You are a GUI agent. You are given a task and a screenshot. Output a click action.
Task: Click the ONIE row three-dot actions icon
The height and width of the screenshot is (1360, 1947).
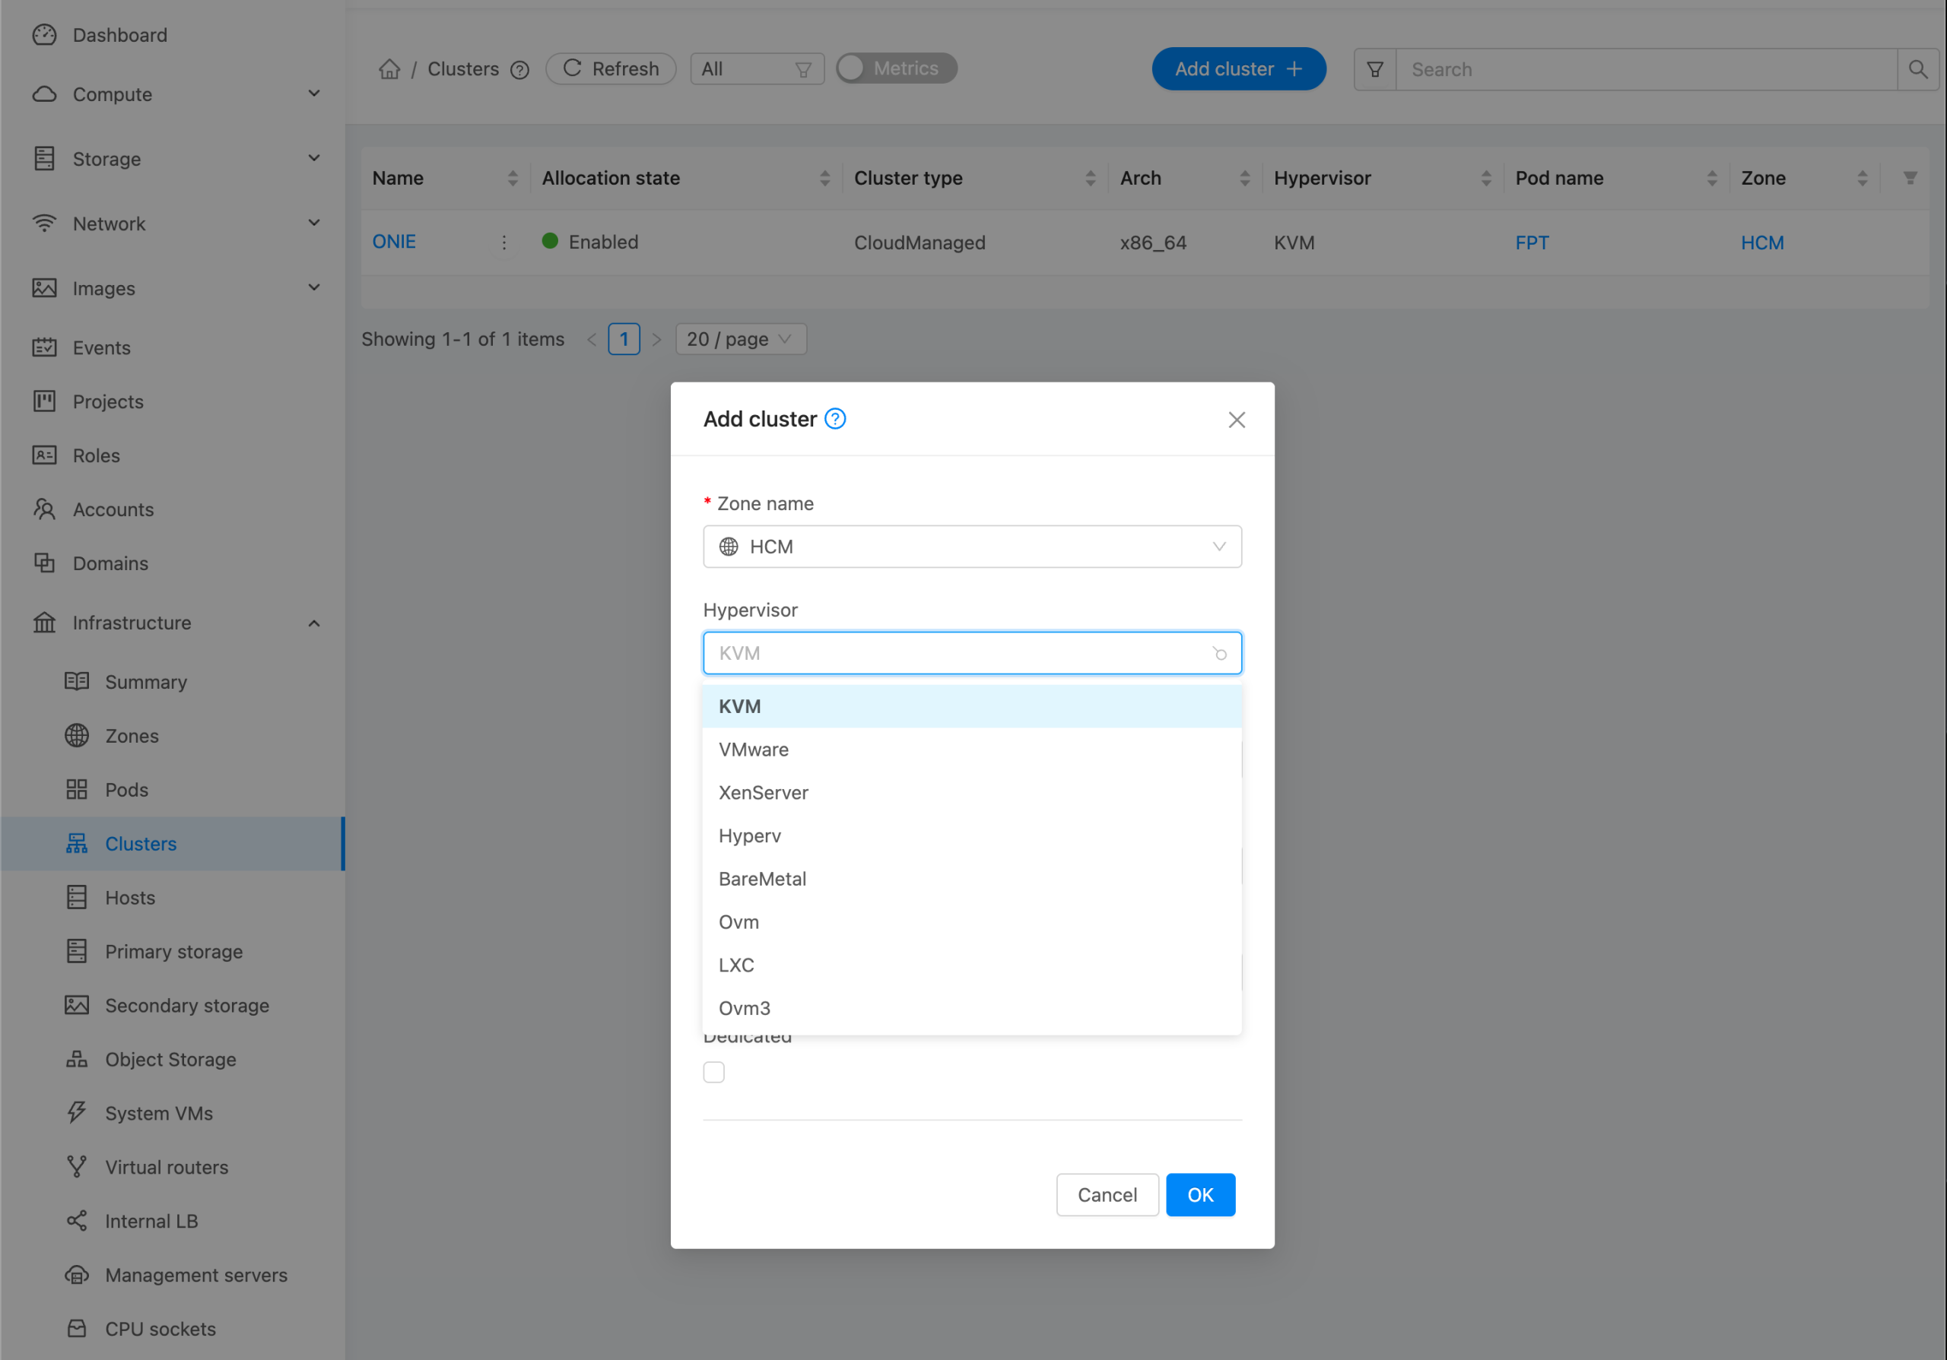[x=503, y=243]
